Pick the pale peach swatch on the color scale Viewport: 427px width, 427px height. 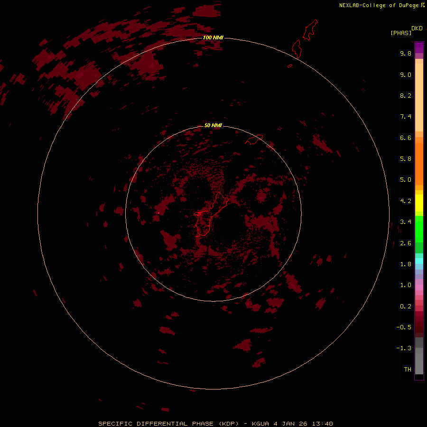(x=419, y=97)
